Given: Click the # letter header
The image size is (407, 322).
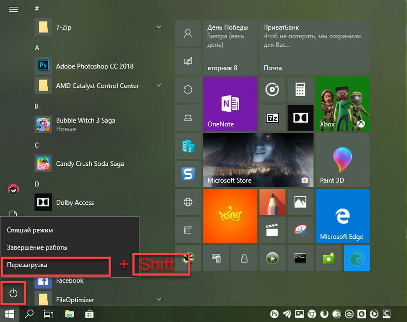Looking at the screenshot, I should 37,9.
